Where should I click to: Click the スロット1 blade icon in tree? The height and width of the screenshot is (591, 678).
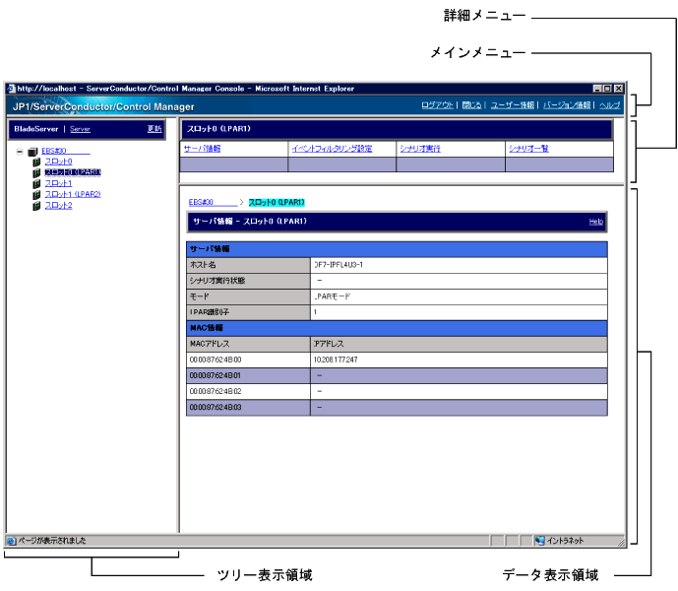click(x=36, y=183)
